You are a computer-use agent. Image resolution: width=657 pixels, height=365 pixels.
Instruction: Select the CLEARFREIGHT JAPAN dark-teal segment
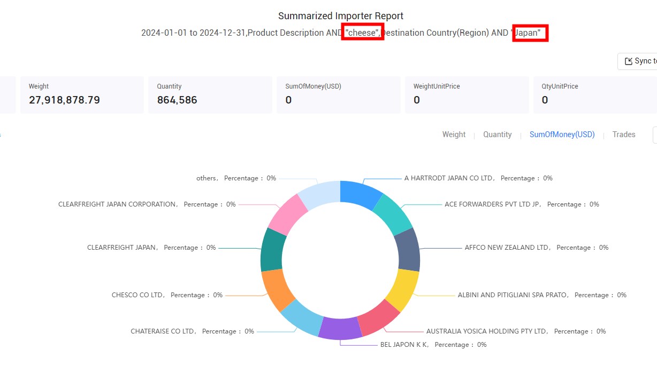click(x=272, y=250)
